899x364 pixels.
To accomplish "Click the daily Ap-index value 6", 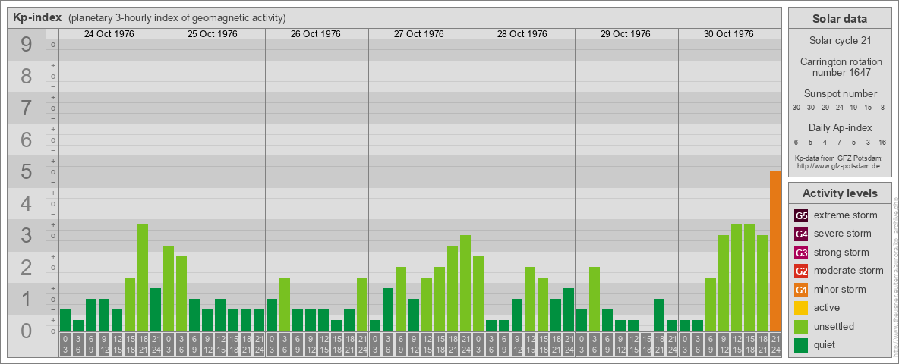I will click(796, 142).
